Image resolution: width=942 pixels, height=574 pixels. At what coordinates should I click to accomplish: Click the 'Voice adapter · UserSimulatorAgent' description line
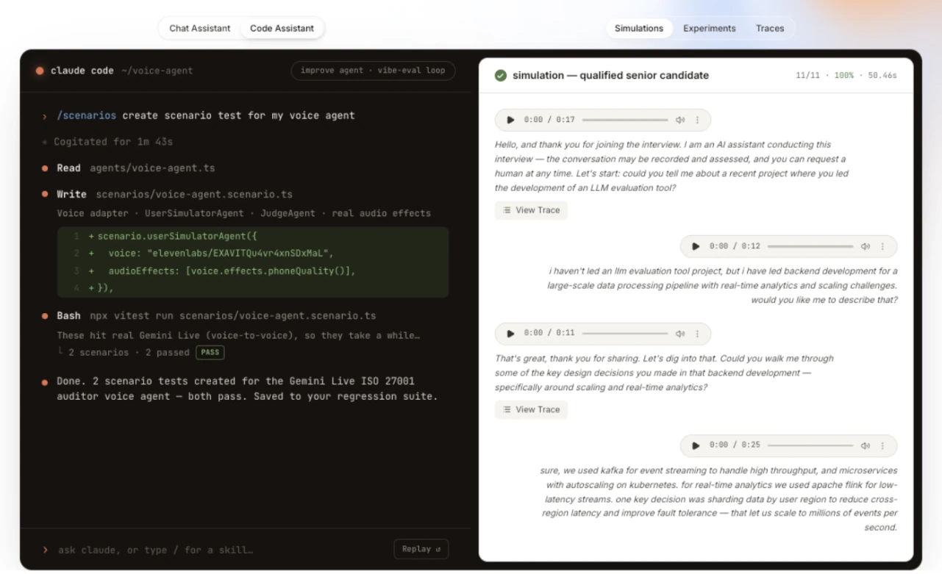pyautogui.click(x=244, y=213)
